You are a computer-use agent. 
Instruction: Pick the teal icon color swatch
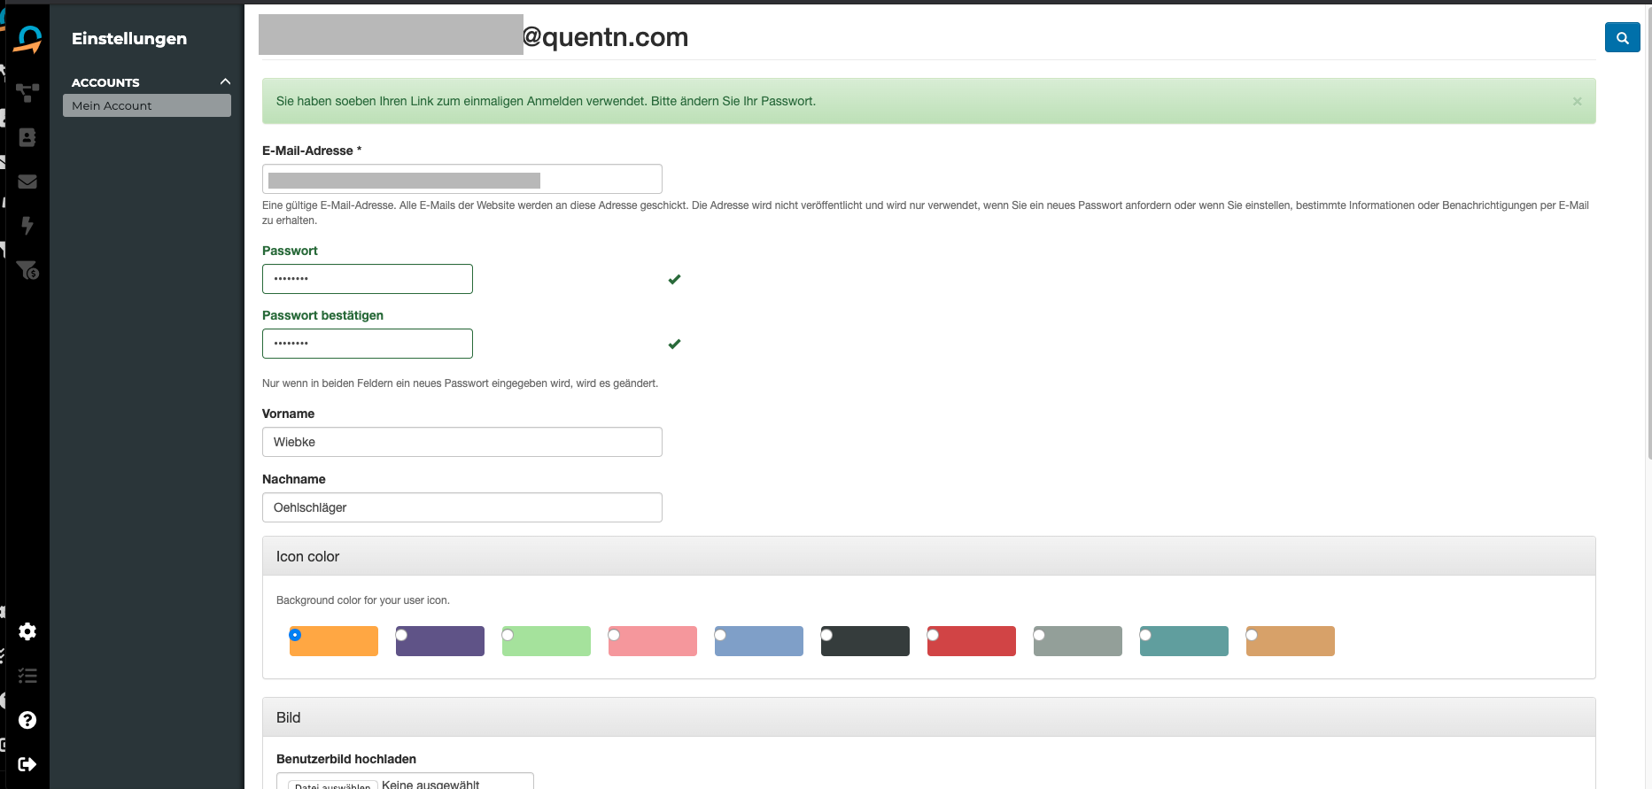pyautogui.click(x=1183, y=641)
